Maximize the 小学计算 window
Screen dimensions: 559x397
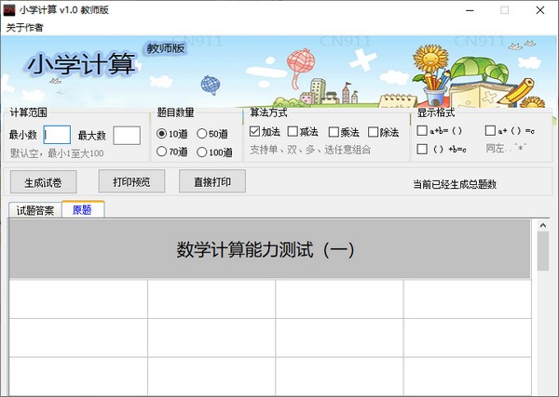(504, 10)
